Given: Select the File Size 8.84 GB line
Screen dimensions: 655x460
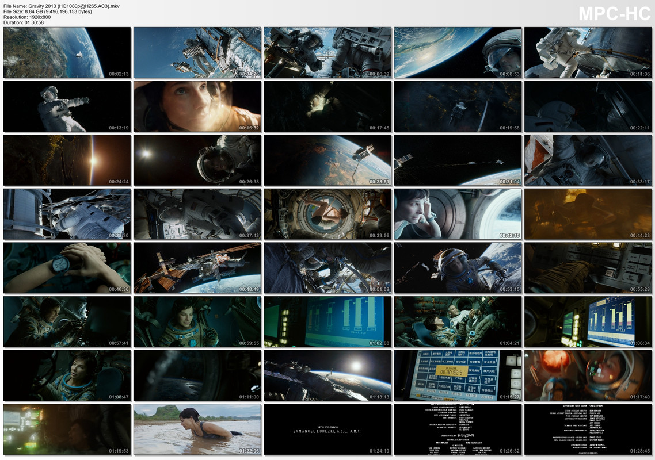Looking at the screenshot, I should 48,11.
